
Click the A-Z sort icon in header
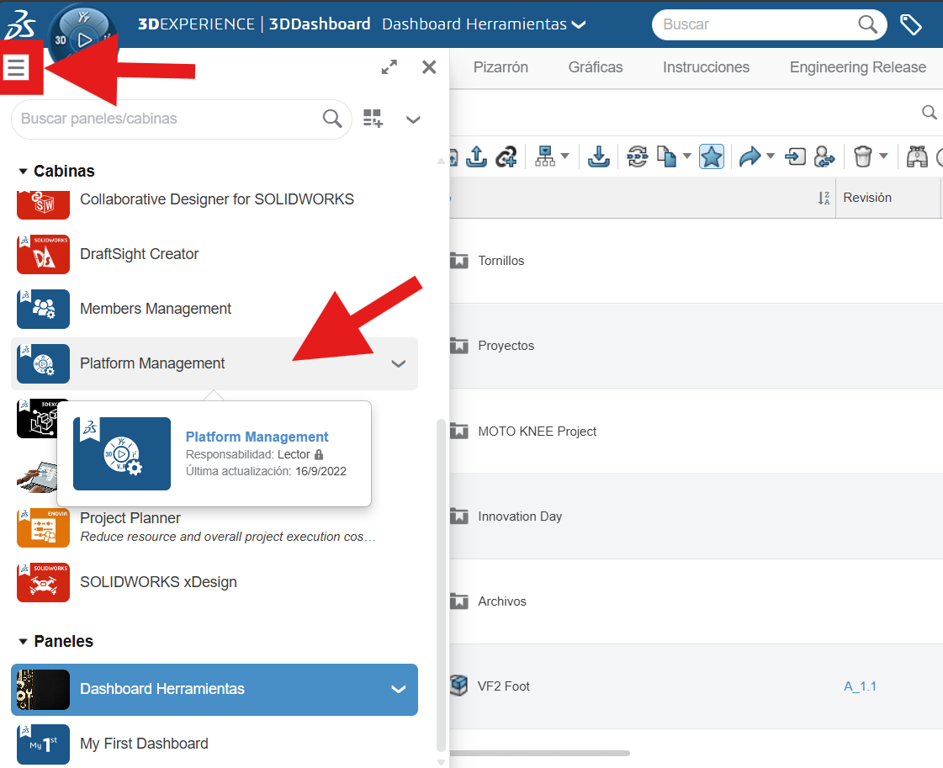[824, 198]
